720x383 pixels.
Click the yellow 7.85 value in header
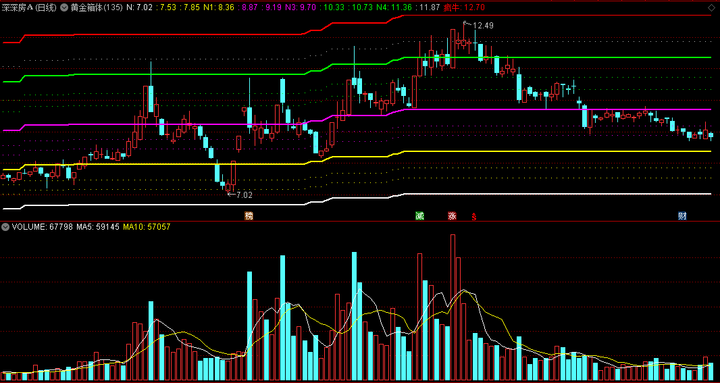(191, 7)
